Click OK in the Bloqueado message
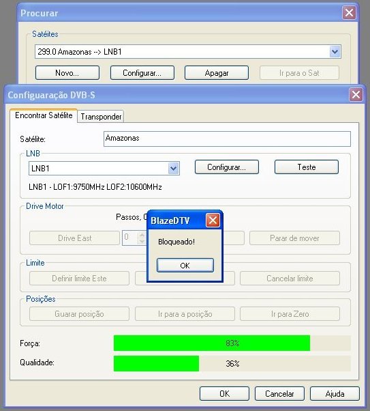This screenshot has height=411, width=370. (x=185, y=266)
